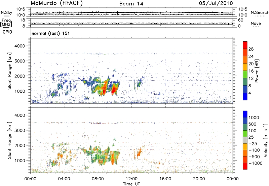Click the 'Freq. [MHz]' axis label
This screenshot has height=186, width=269.
(6, 23)
